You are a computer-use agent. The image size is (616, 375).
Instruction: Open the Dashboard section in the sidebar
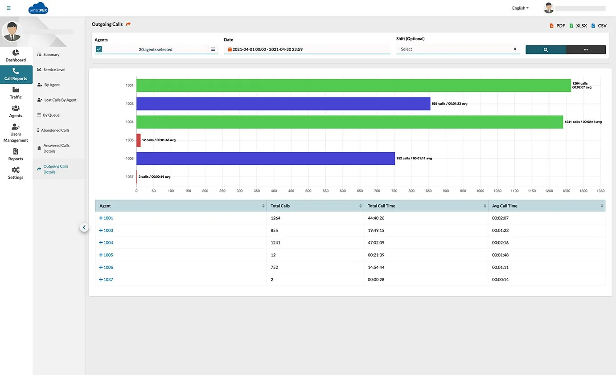pos(16,56)
